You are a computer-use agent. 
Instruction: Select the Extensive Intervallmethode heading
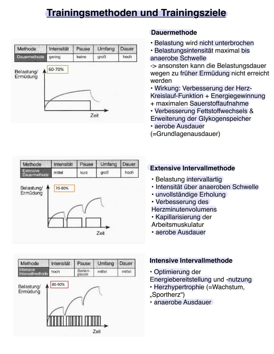click(x=192, y=168)
